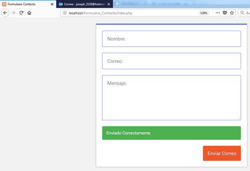250x171 pixels.
Task: Click the Outlook icon on Correo tab
Action: coord(61,4)
